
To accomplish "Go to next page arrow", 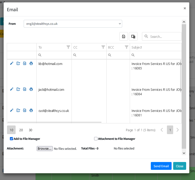I will click(x=178, y=130).
